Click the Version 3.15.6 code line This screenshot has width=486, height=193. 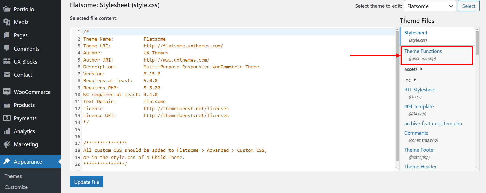[x=122, y=74]
